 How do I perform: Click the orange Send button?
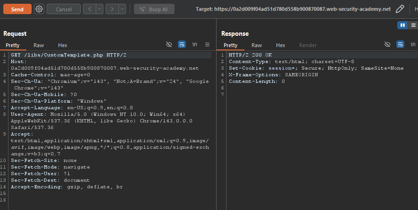(x=17, y=9)
